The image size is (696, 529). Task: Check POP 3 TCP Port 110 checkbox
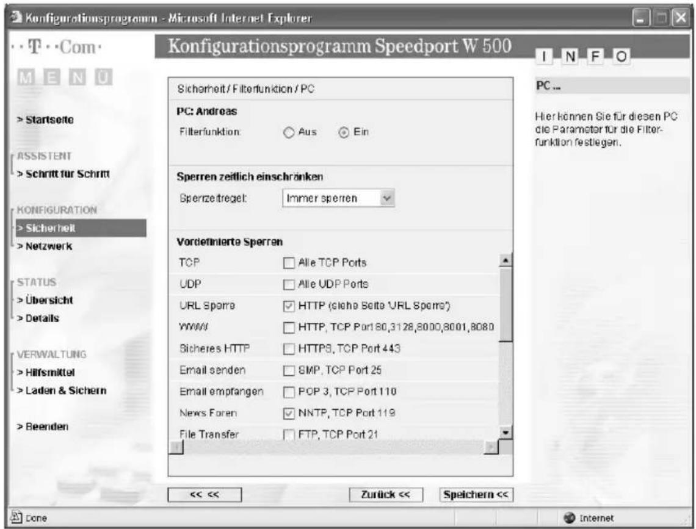289,392
